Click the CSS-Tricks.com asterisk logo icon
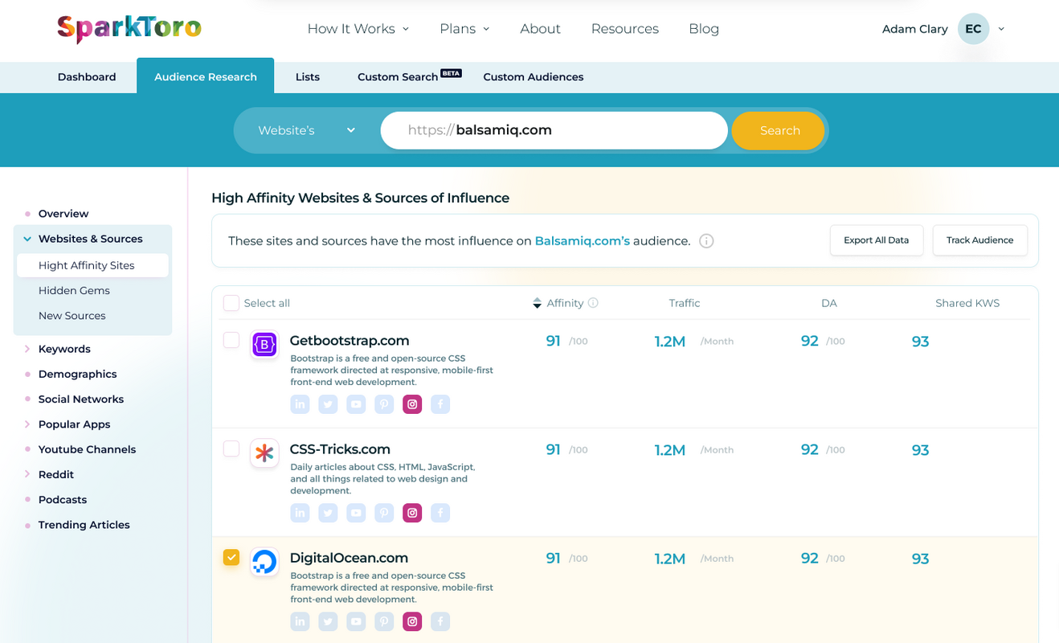Image resolution: width=1059 pixels, height=643 pixels. click(x=264, y=453)
